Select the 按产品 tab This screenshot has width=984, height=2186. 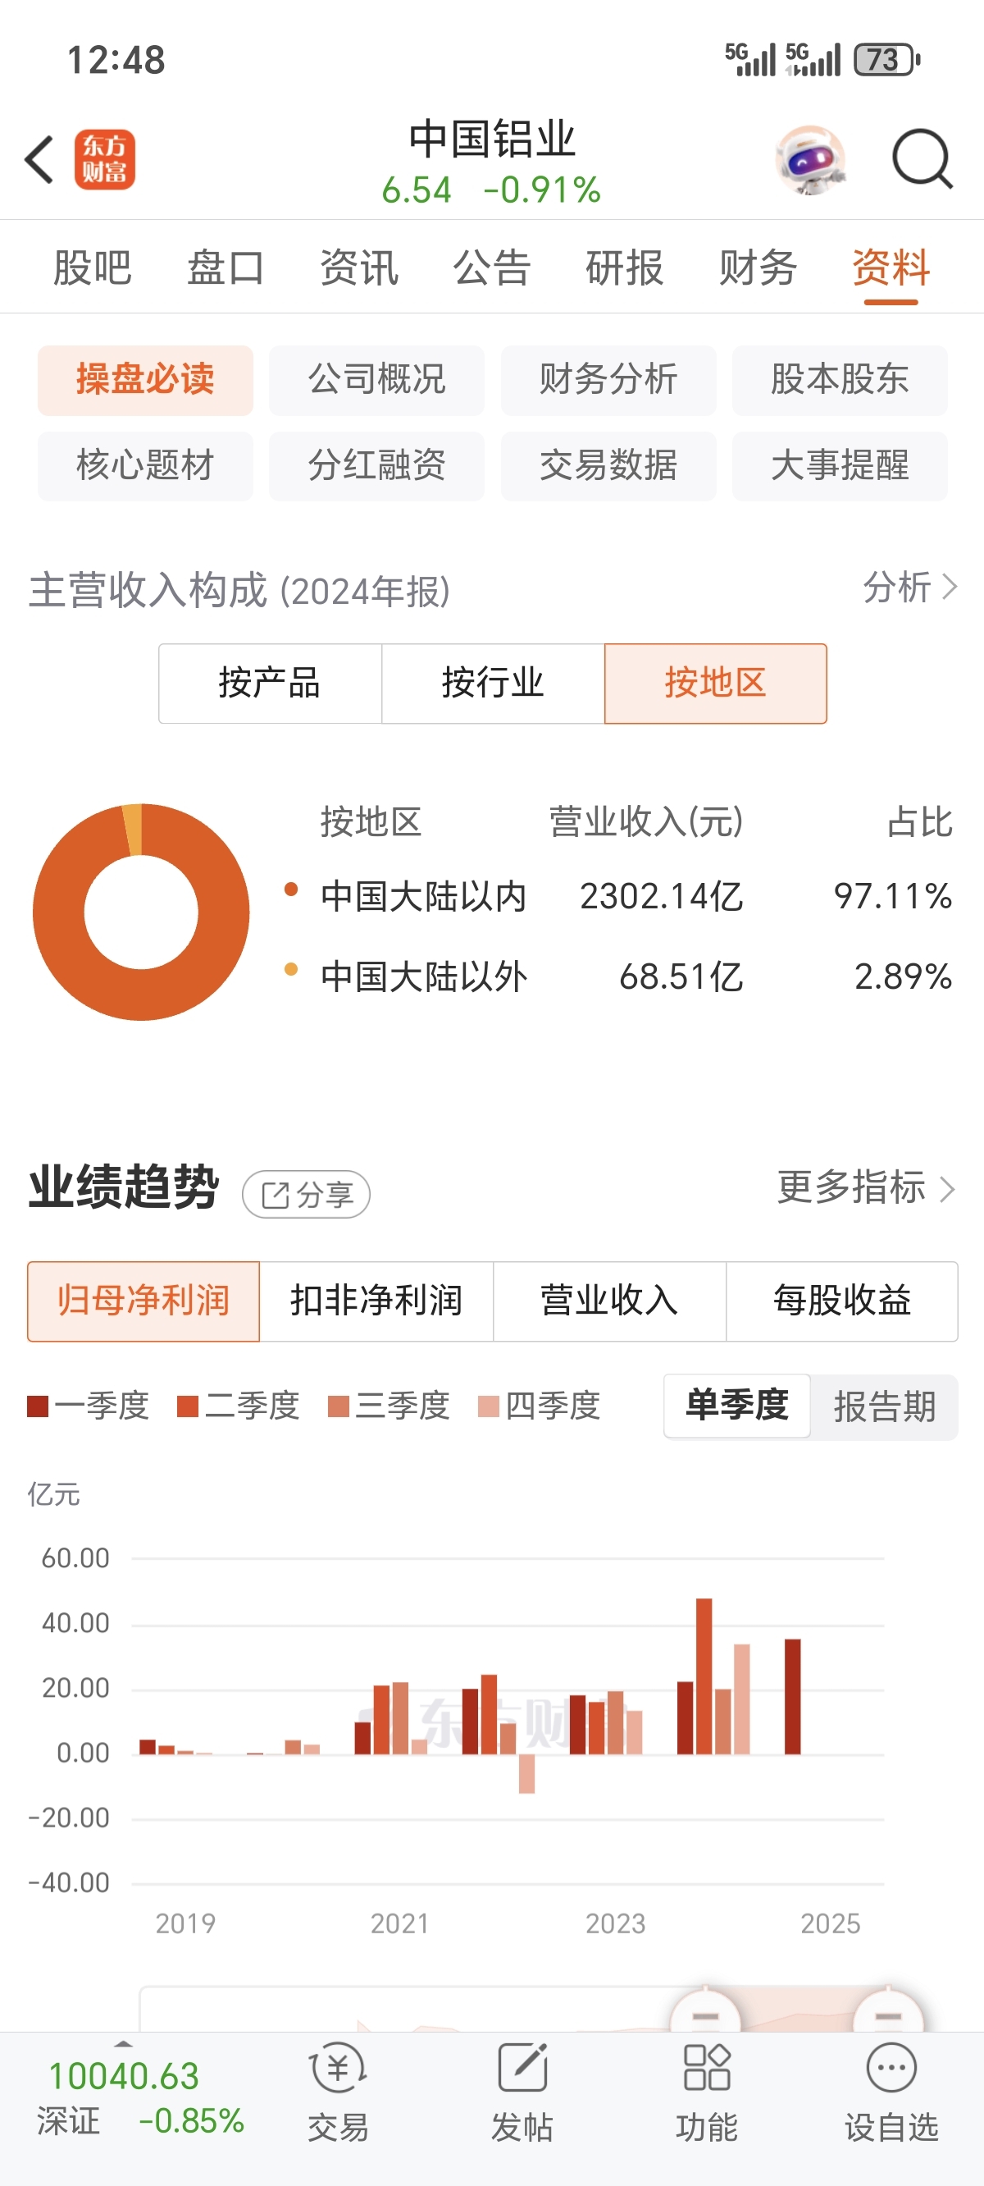(x=270, y=683)
